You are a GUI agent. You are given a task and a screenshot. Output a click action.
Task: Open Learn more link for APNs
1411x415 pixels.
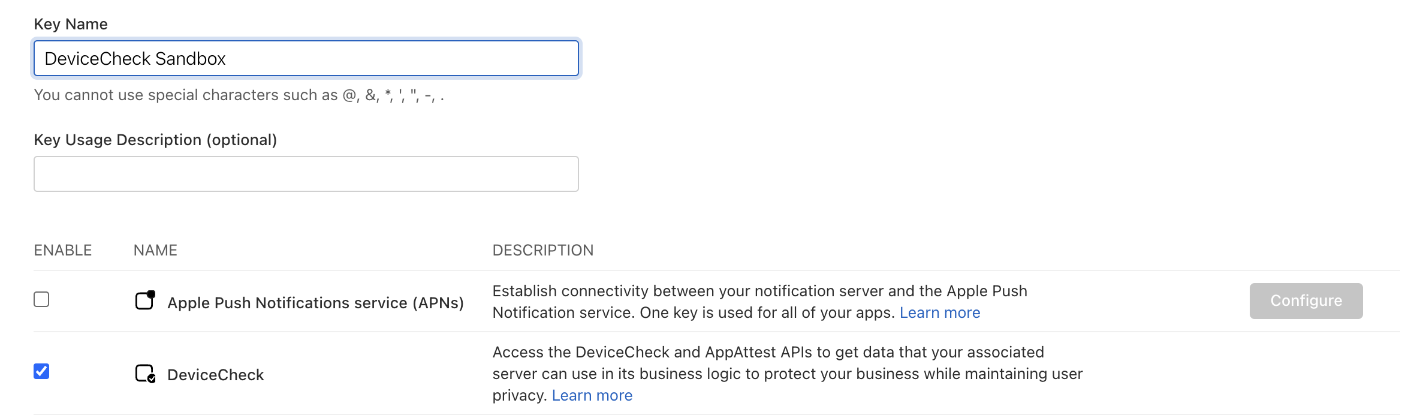pyautogui.click(x=939, y=313)
